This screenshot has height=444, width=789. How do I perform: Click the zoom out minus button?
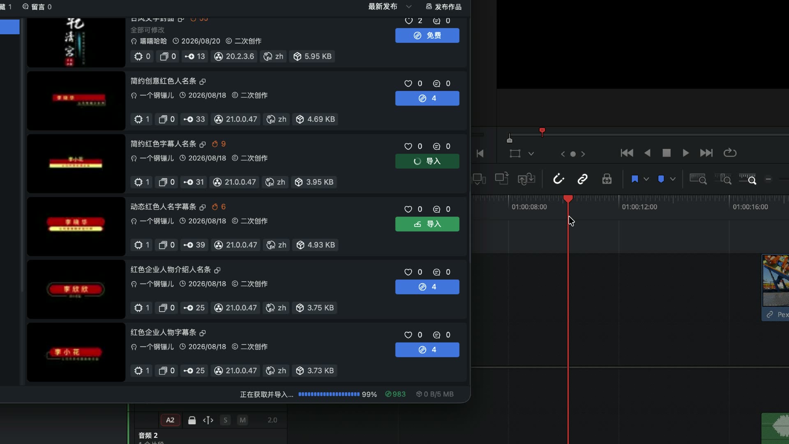click(768, 179)
